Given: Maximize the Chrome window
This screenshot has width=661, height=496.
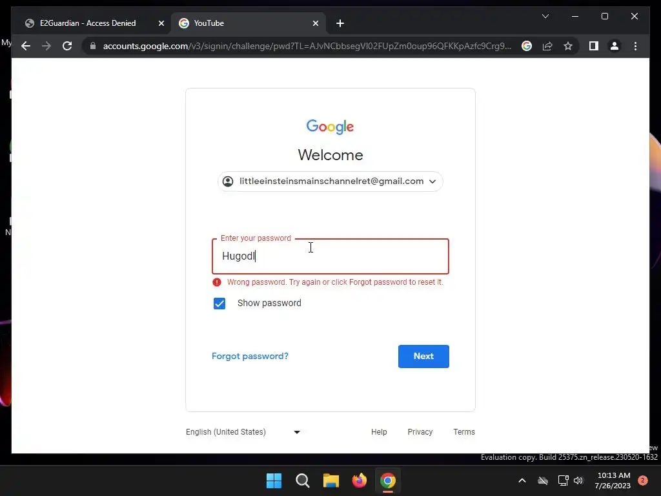Looking at the screenshot, I should click(x=604, y=16).
